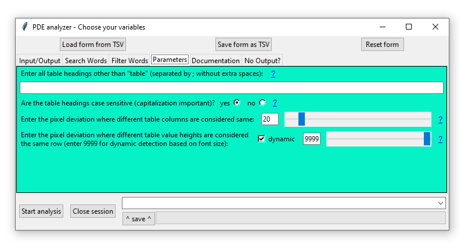This screenshot has height=245, width=461.
Task: Switch to the Input/Output tab
Action: pos(39,60)
